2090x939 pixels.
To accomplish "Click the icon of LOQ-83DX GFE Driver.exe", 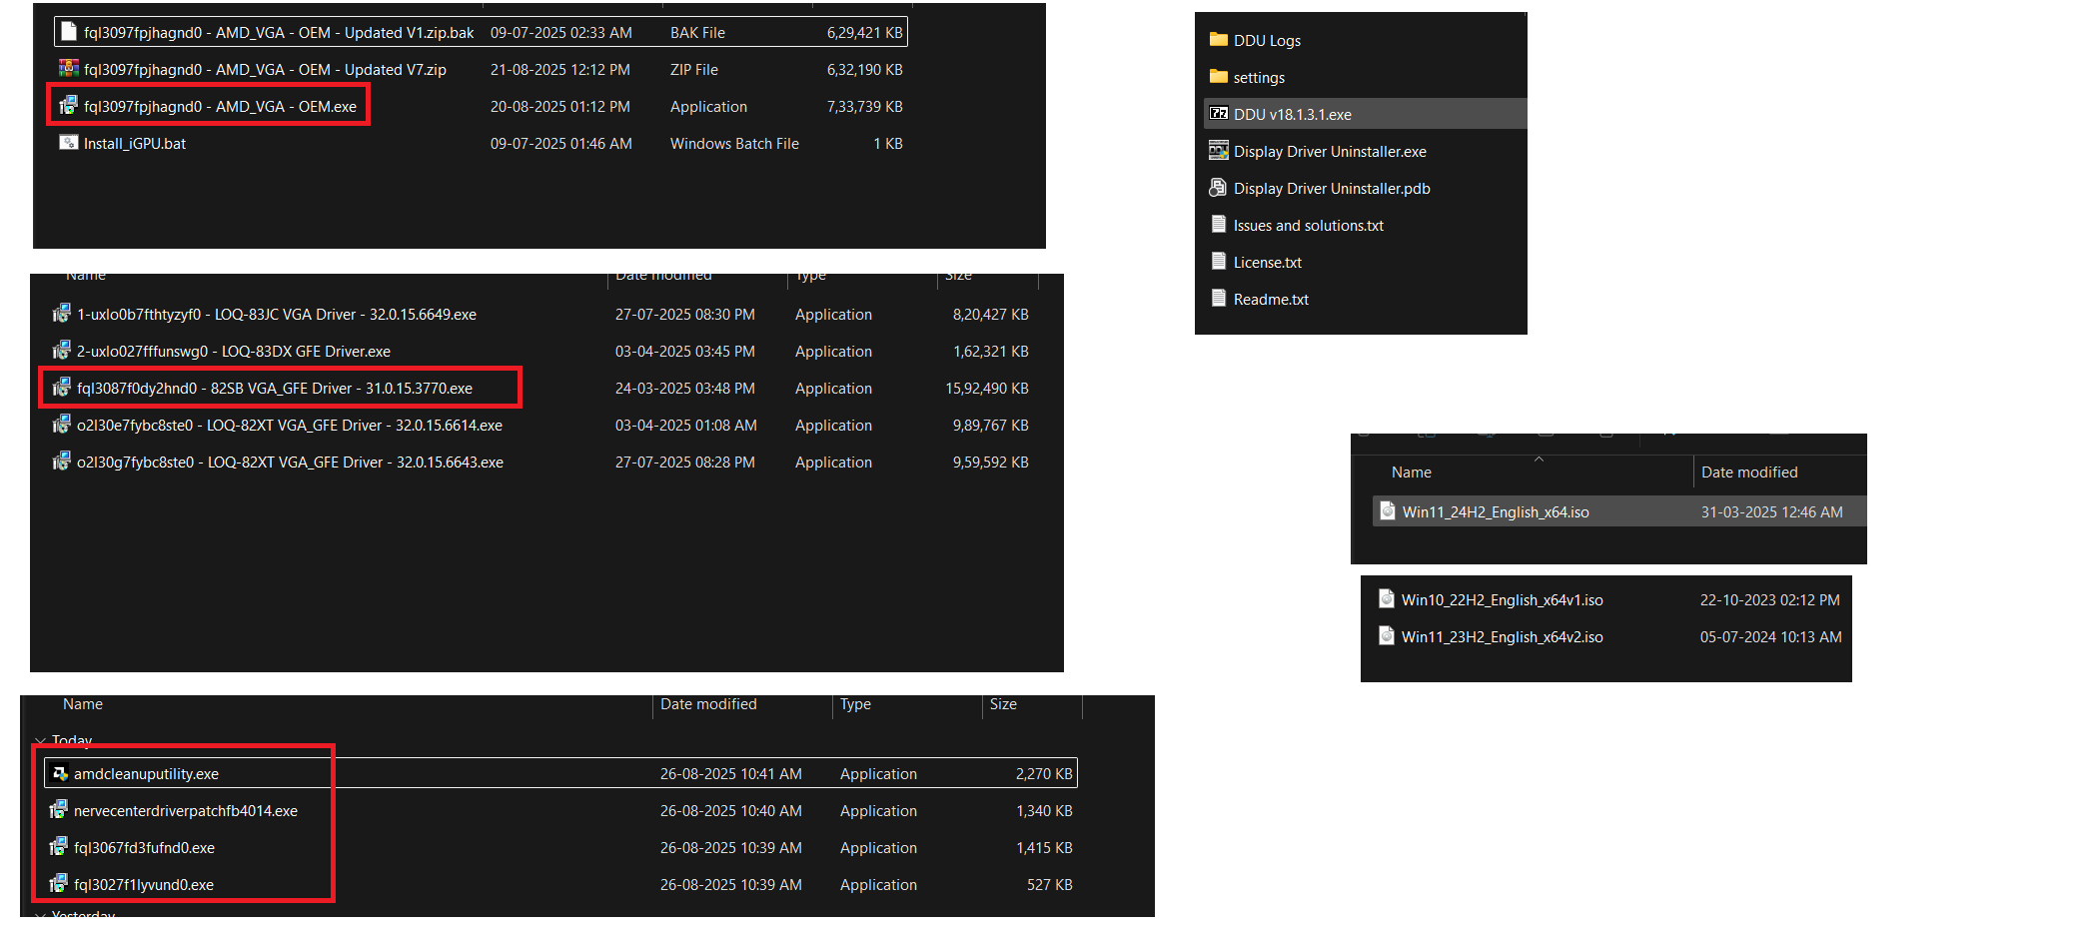I will coord(62,351).
